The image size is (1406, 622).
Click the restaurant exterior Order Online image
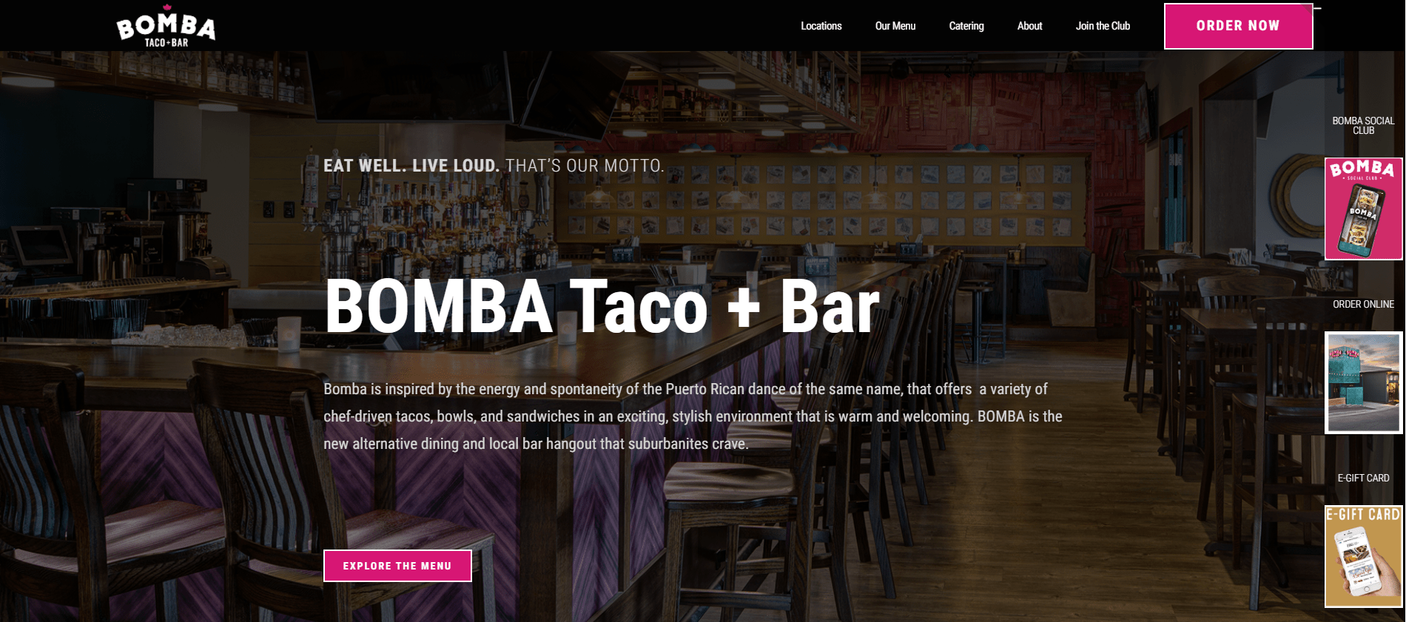point(1363,382)
